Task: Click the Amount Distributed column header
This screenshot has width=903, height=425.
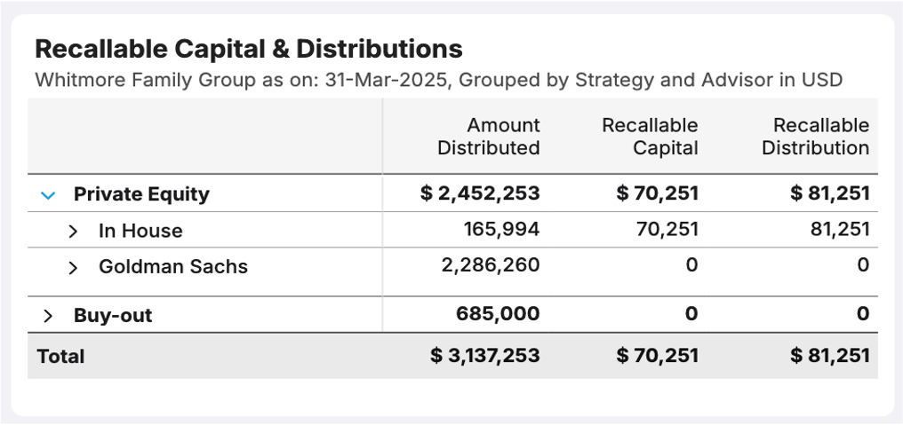Action: 488,137
